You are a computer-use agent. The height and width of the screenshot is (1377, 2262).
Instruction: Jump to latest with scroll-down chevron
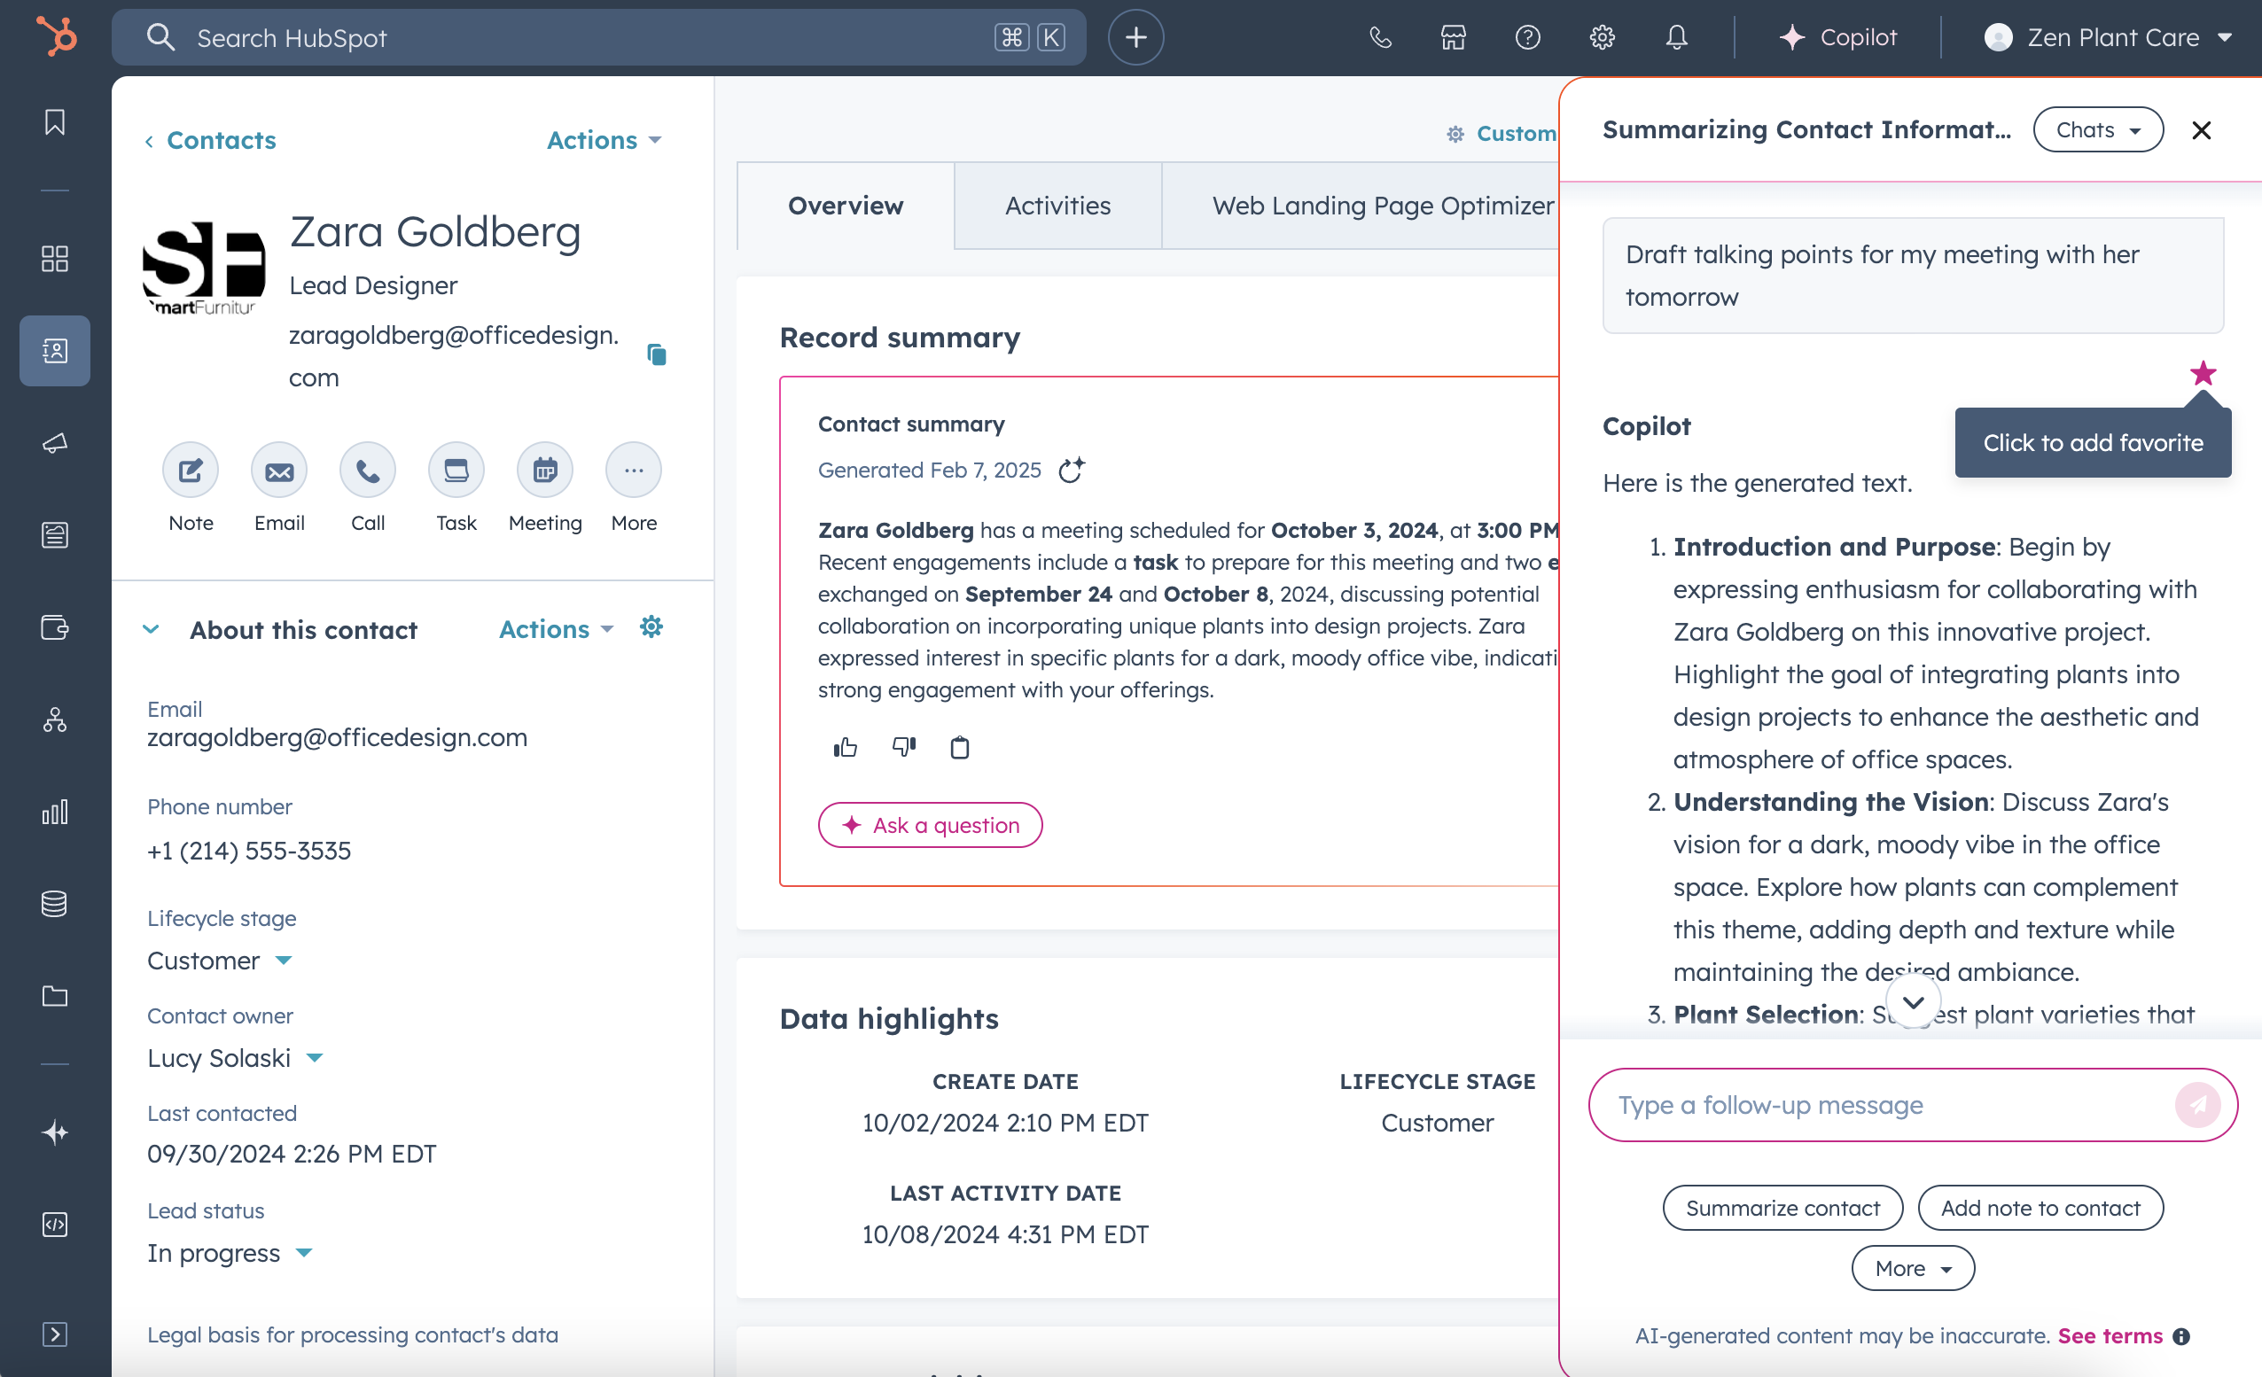point(1912,1001)
